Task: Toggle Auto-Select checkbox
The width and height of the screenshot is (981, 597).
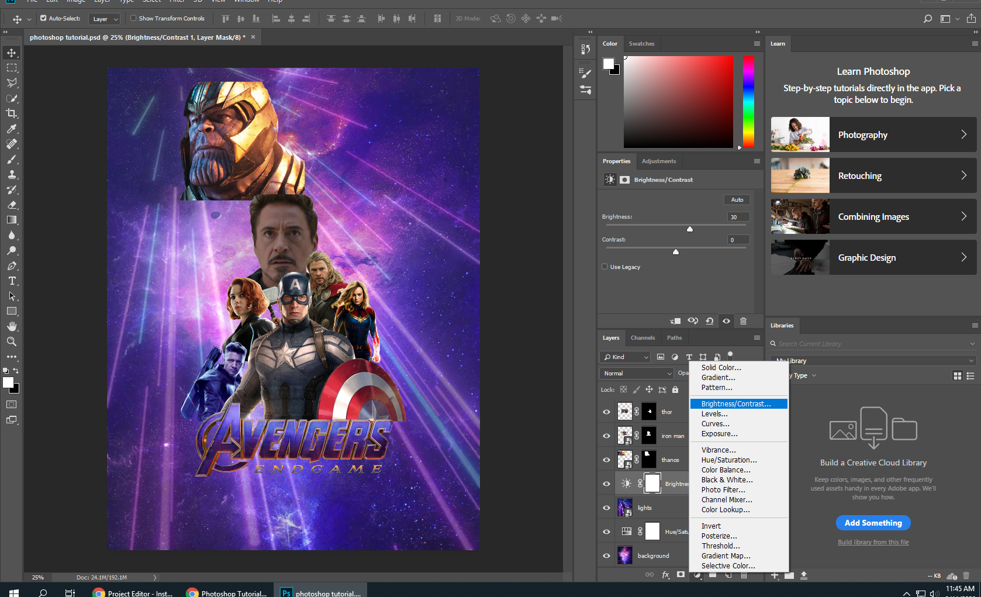Action: click(x=43, y=18)
